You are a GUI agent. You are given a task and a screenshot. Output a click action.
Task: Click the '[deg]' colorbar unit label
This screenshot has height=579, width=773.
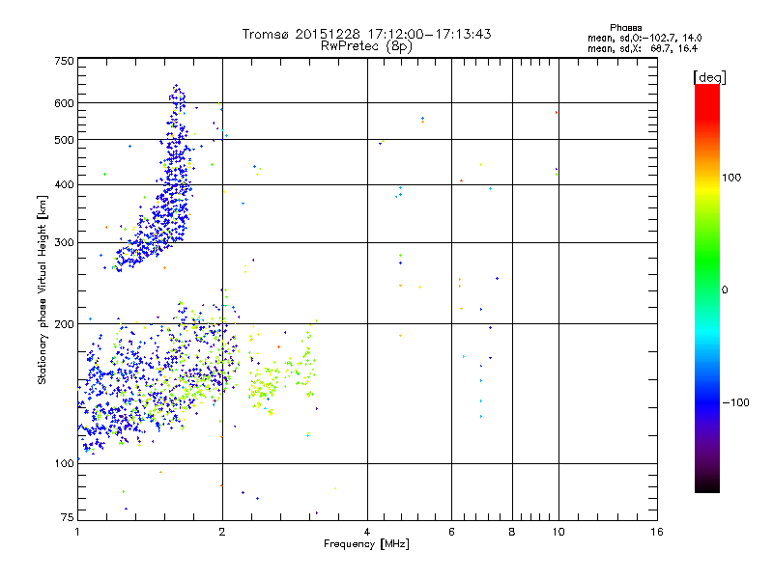click(709, 77)
